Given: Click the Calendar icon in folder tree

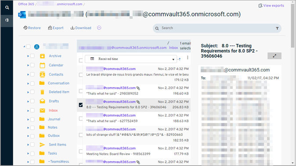Looking at the screenshot, I should (x=42, y=65).
